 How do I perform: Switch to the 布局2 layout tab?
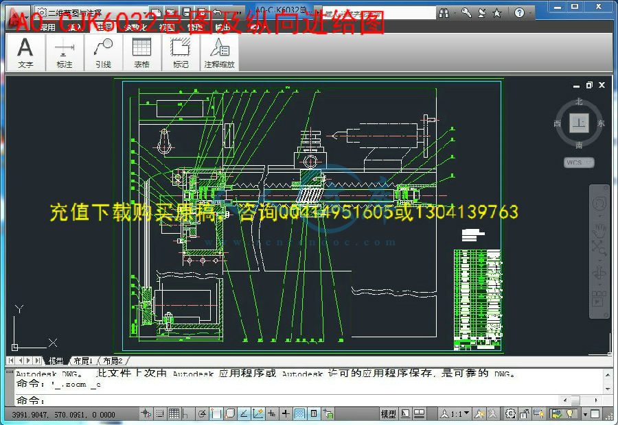pos(113,361)
